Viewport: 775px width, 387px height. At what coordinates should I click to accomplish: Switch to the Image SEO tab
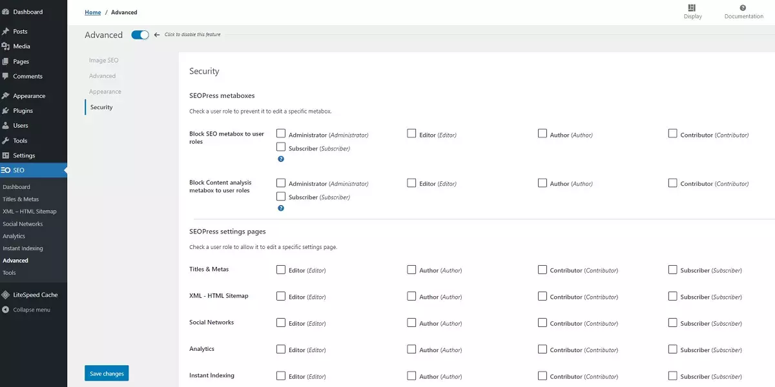click(x=103, y=61)
